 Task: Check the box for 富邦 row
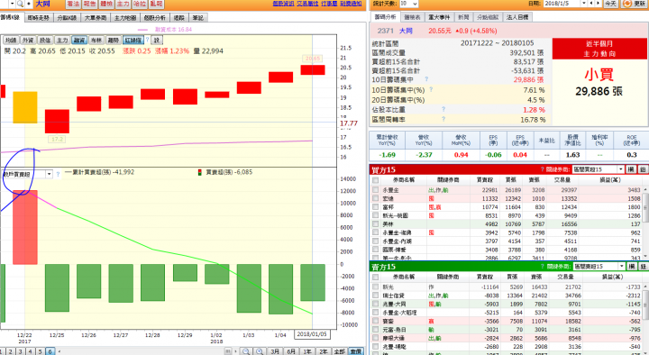pyautogui.click(x=375, y=207)
